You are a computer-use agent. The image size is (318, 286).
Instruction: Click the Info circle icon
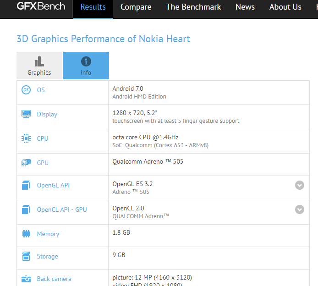[x=86, y=61]
